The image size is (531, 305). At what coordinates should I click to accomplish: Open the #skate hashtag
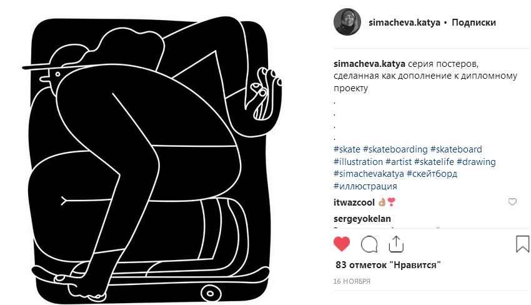[347, 149]
